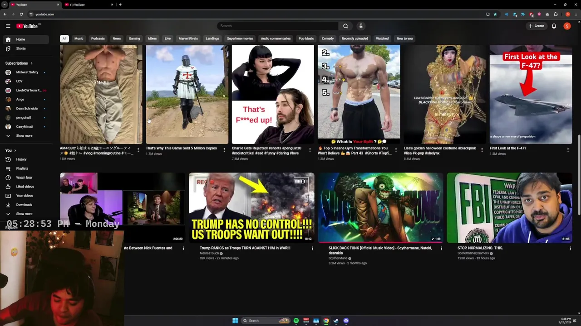Viewport: 581px width, 326px height.
Task: Select the Music filter chip
Action: point(79,38)
